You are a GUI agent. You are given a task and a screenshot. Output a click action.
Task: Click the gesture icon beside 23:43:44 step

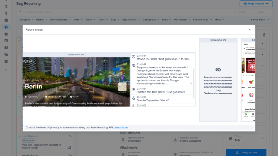click(x=133, y=57)
